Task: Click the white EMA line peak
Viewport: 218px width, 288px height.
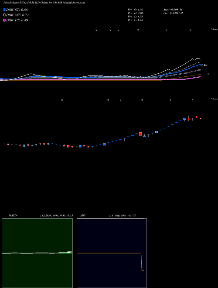Action: pos(193,59)
